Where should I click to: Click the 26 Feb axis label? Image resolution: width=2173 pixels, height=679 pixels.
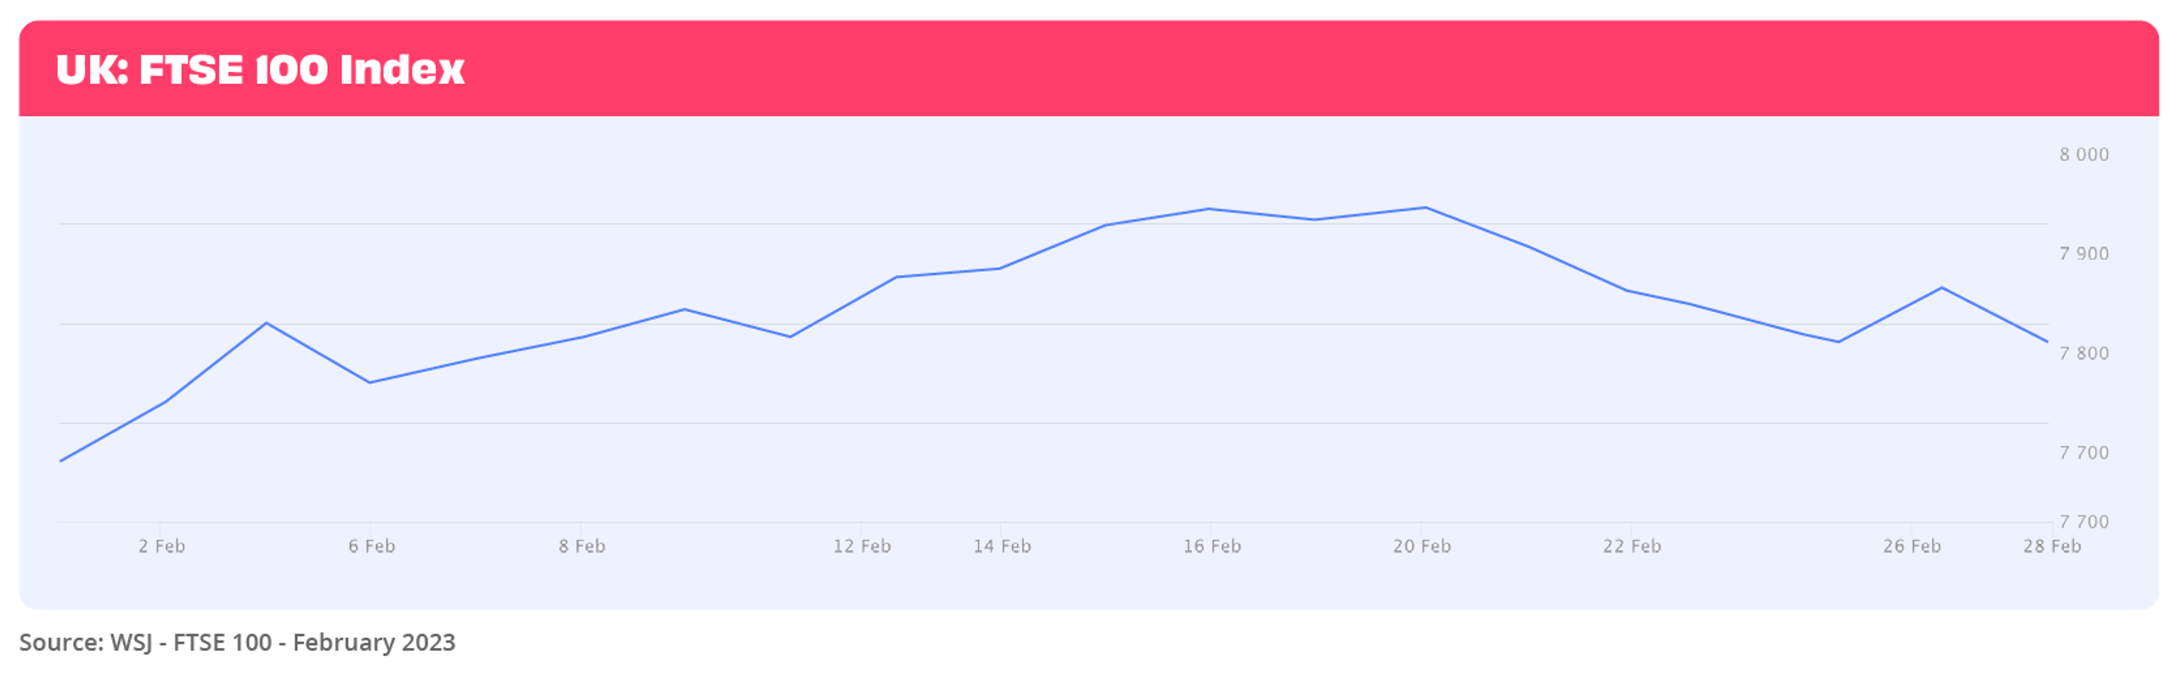[1912, 547]
